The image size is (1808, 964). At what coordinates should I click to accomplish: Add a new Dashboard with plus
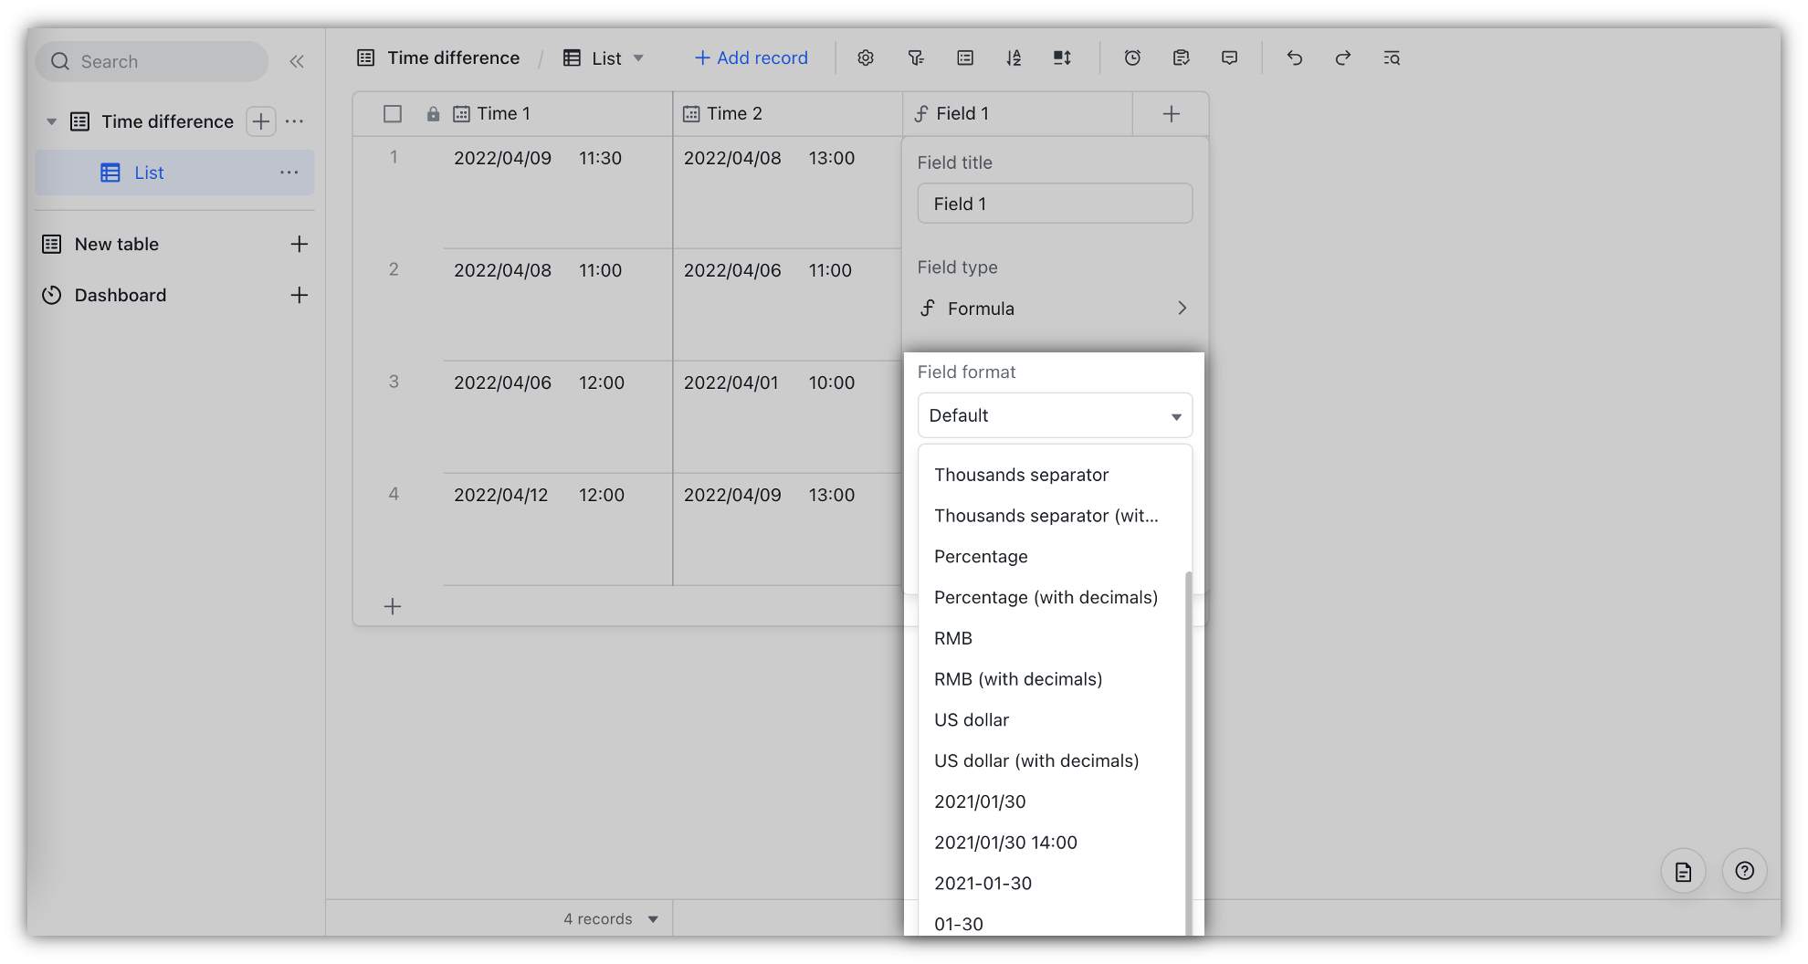tap(299, 295)
